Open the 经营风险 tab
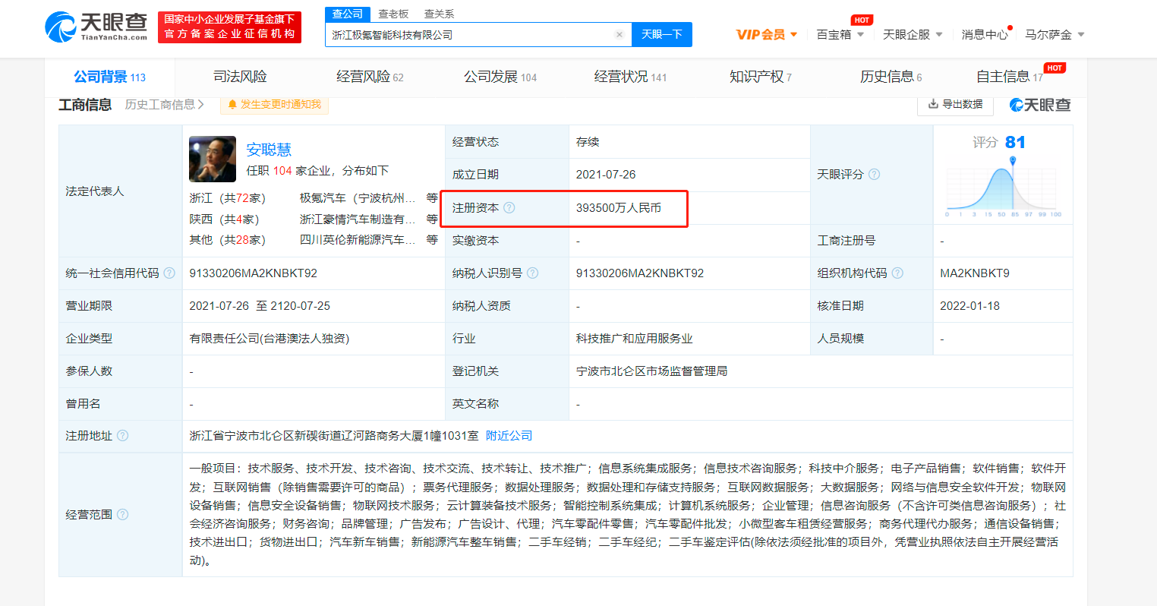This screenshot has height=606, width=1157. click(x=370, y=77)
